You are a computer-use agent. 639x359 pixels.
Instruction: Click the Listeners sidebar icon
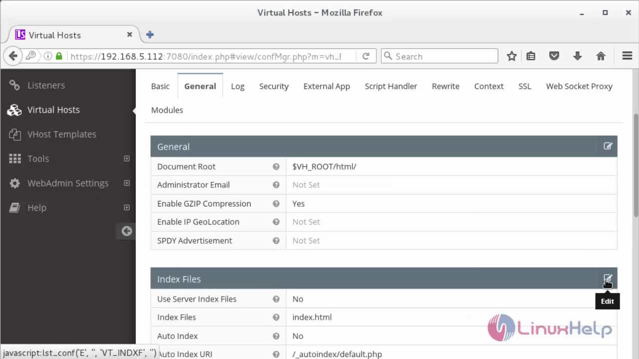(14, 85)
